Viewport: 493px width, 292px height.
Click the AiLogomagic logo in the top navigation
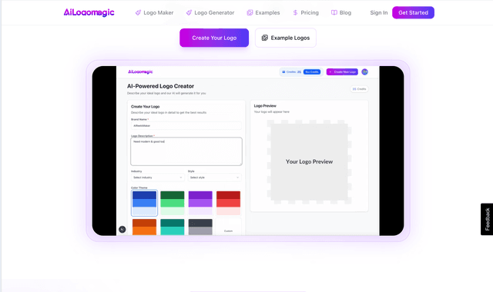[89, 12]
